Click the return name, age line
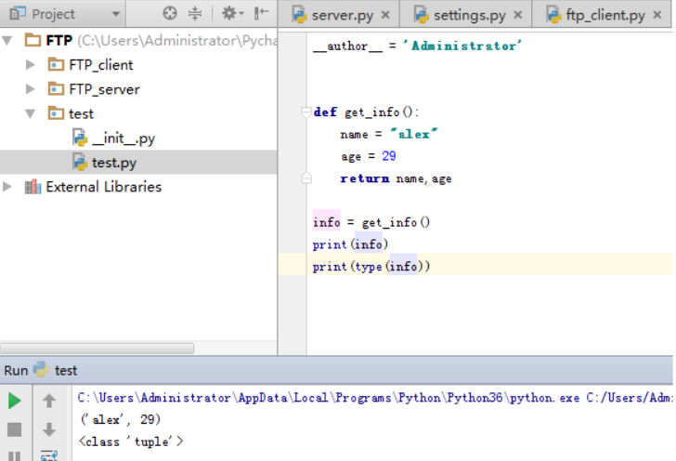The image size is (676, 461). [396, 178]
